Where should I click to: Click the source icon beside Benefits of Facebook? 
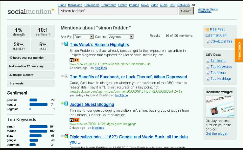(x=66, y=76)
